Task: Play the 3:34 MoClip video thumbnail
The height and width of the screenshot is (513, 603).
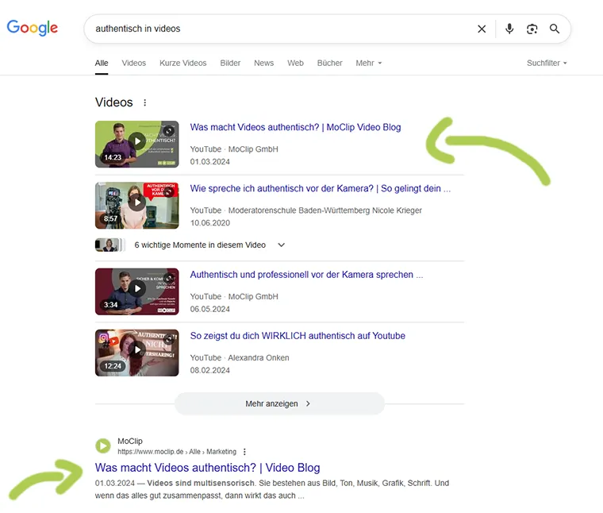Action: click(137, 291)
